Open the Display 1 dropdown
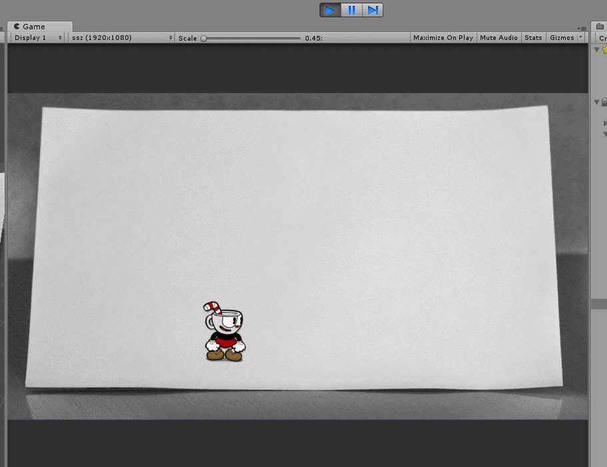This screenshot has width=607, height=467. [x=37, y=37]
